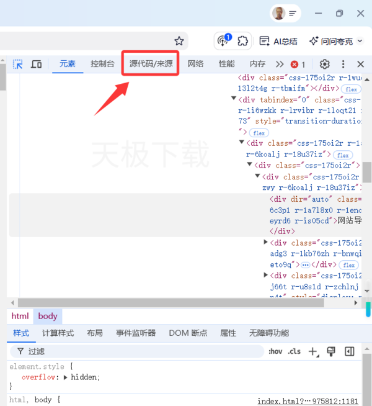Bookmark page with star icon
Image resolution: width=372 pixels, height=406 pixels.
click(x=179, y=41)
